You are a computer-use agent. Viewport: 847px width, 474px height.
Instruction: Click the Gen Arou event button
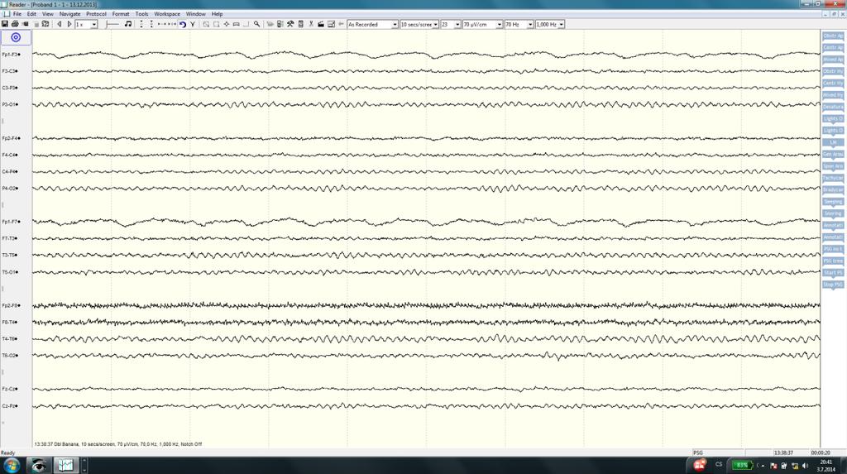pos(832,154)
